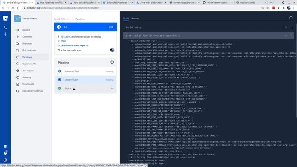Click the Deployments cloud icon
297x167 pixels.
click(18, 64)
